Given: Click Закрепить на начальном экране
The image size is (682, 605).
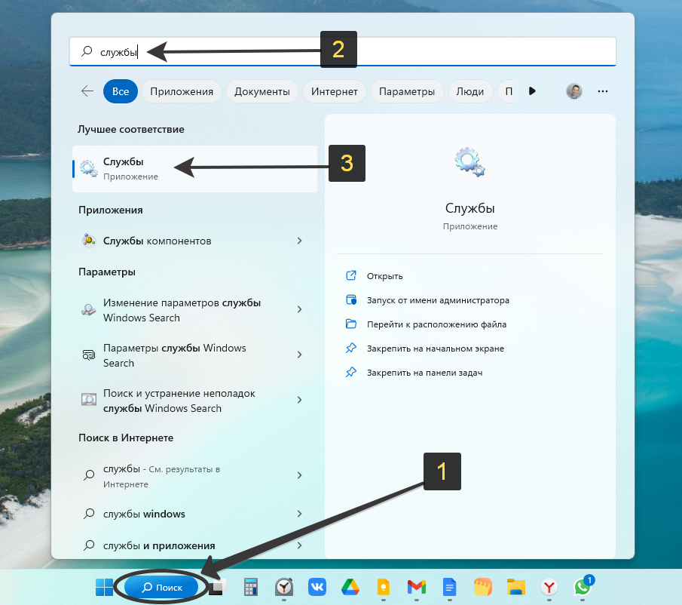Looking at the screenshot, I should tap(436, 349).
